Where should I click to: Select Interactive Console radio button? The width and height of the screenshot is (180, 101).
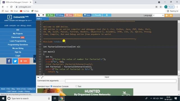51,86
